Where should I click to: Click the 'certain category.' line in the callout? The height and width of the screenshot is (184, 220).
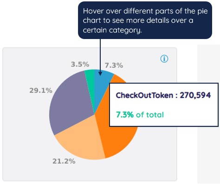click(x=112, y=30)
